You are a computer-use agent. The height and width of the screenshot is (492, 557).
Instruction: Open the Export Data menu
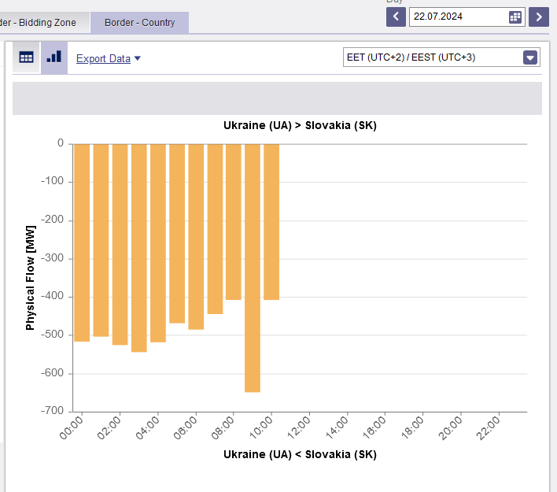pos(108,58)
